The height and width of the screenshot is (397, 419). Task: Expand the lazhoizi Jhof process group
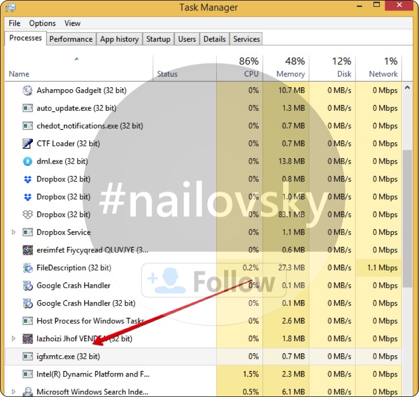coord(14,339)
